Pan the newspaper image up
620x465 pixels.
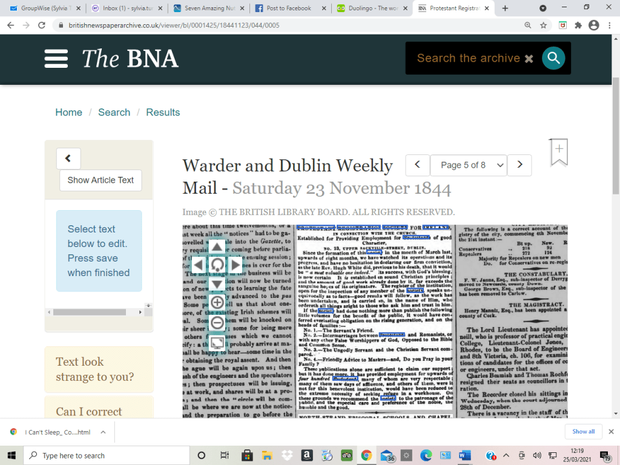[217, 246]
